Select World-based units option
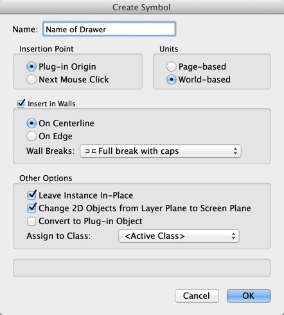The image size is (284, 315). 172,79
